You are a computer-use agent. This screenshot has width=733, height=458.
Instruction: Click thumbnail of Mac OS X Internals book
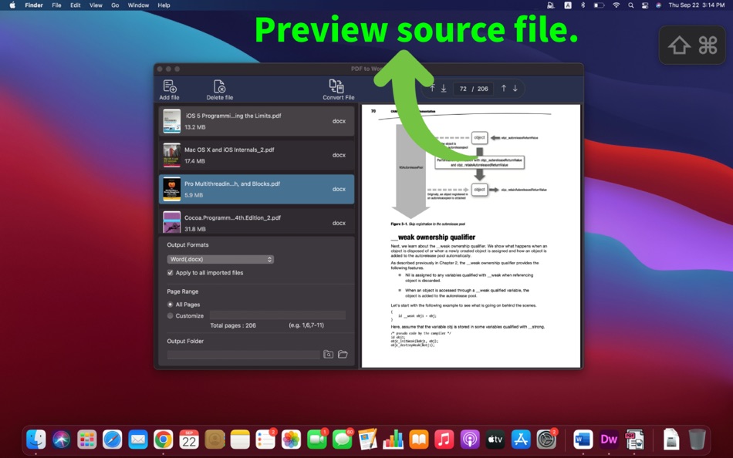coord(171,155)
